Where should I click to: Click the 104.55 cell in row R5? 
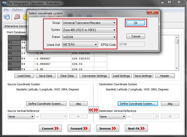point(83,64)
